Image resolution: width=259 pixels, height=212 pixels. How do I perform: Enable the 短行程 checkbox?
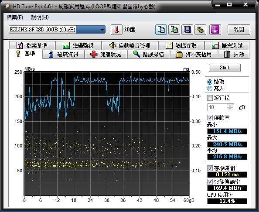pyautogui.click(x=210, y=98)
